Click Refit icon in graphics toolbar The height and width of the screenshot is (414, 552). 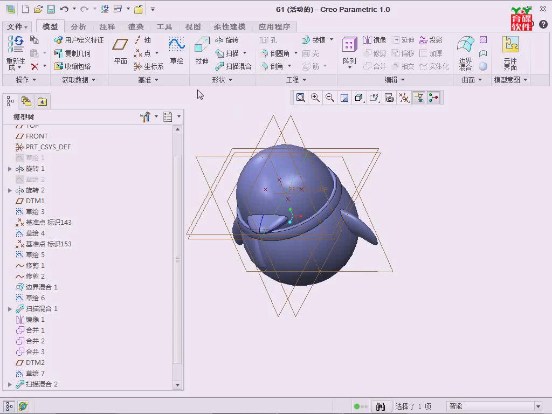point(300,98)
